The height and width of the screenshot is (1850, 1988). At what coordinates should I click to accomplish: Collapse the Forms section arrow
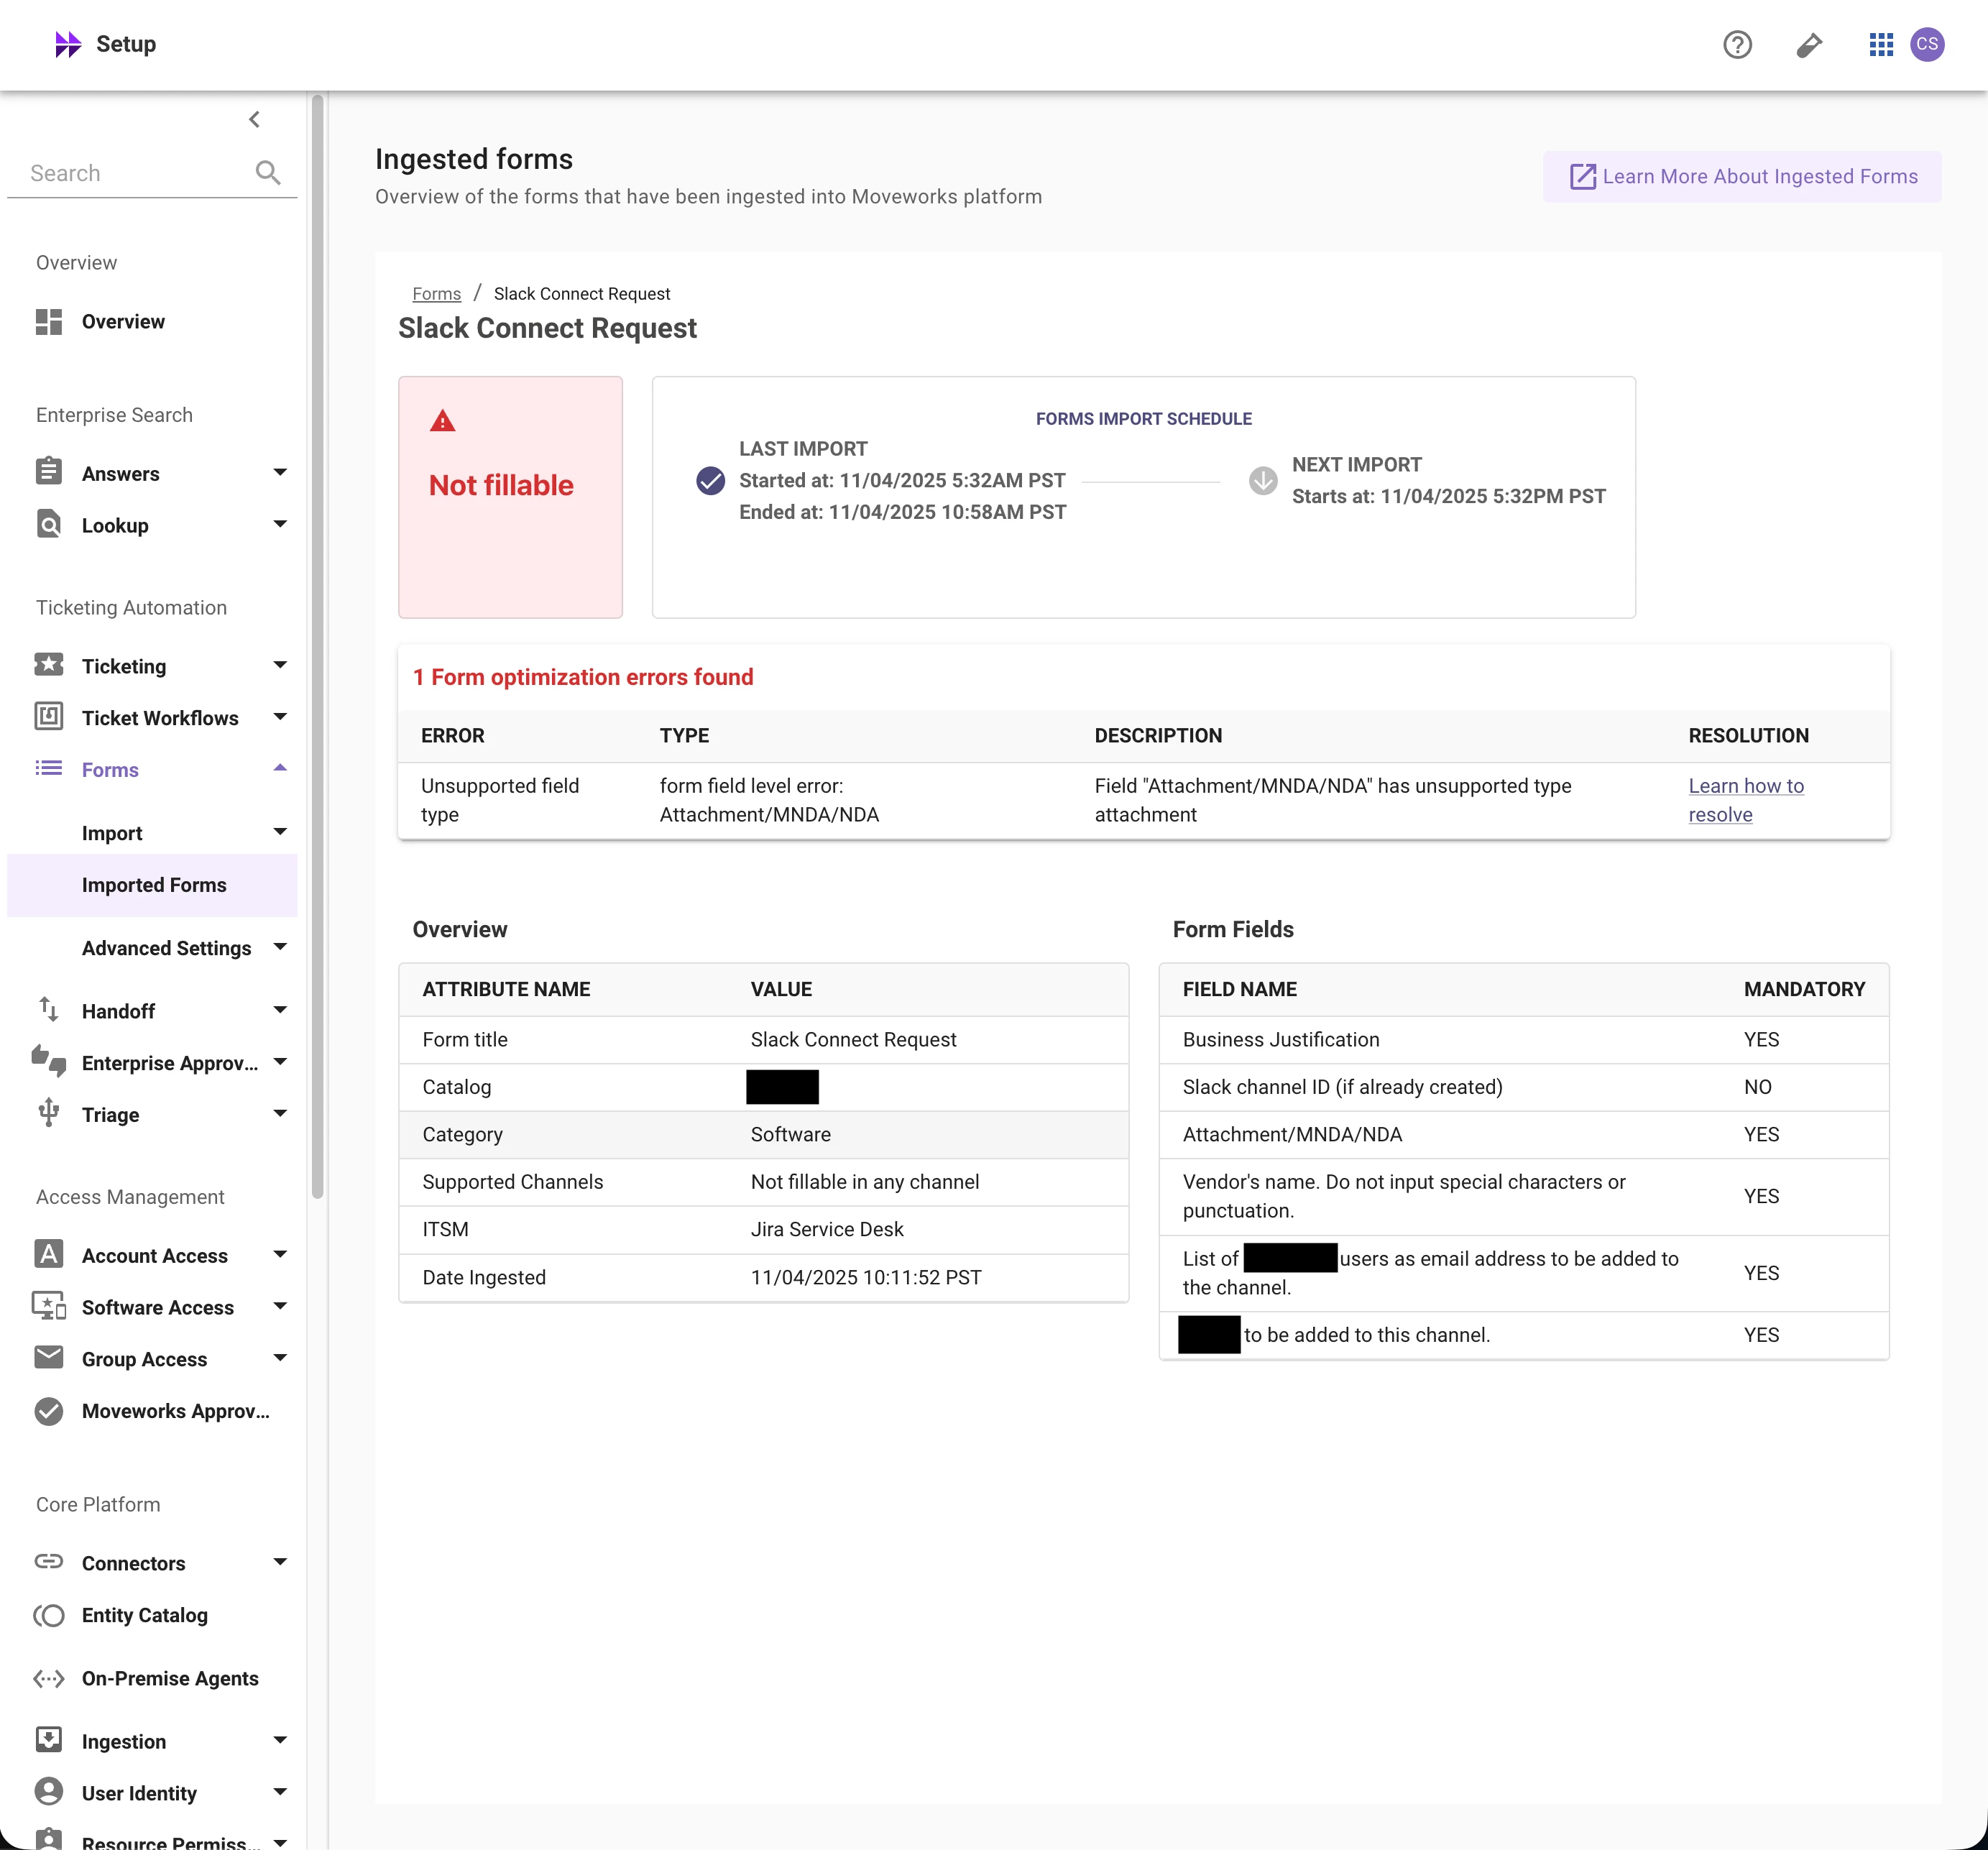280,769
